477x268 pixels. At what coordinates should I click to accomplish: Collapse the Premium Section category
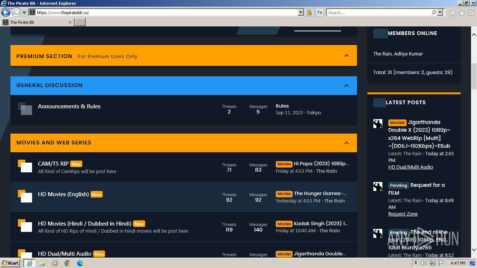[x=347, y=55]
